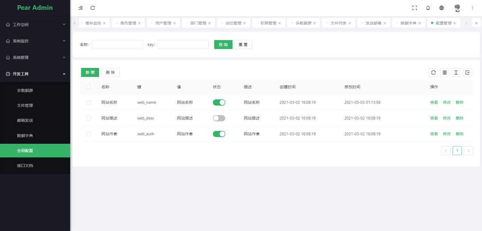482x231 pixels.
Task: Open 数据字典 in the sidebar
Action: click(x=25, y=135)
